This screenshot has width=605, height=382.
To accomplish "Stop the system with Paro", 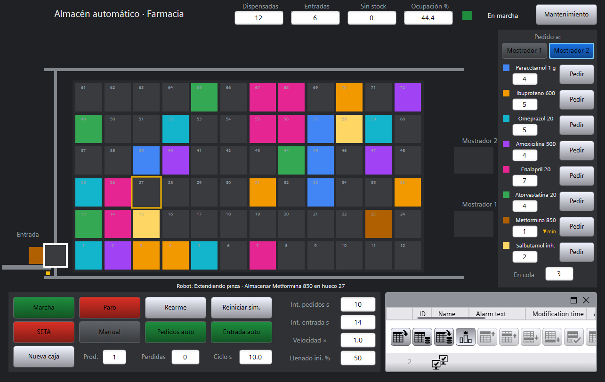I will pos(110,307).
